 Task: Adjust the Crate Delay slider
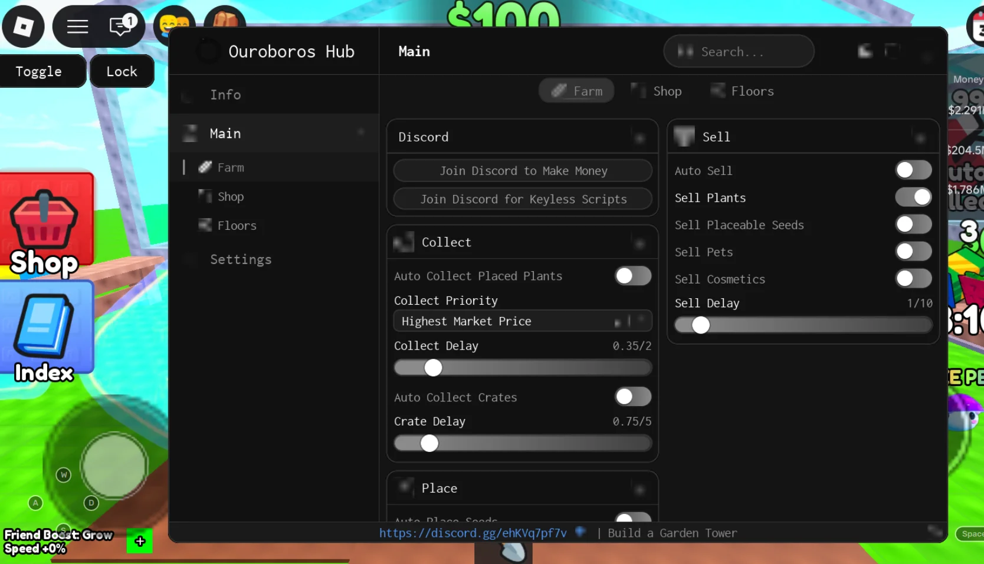tap(523, 443)
